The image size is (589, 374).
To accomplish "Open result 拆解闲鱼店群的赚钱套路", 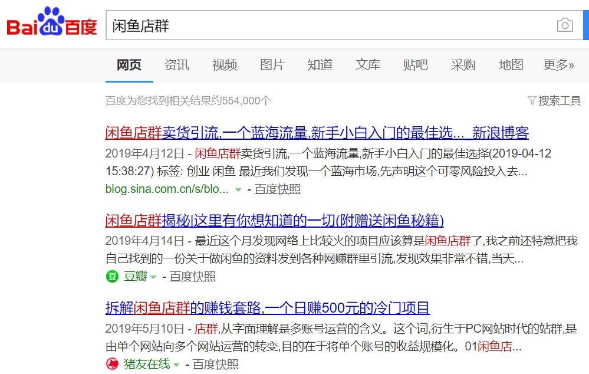I will coord(268,308).
